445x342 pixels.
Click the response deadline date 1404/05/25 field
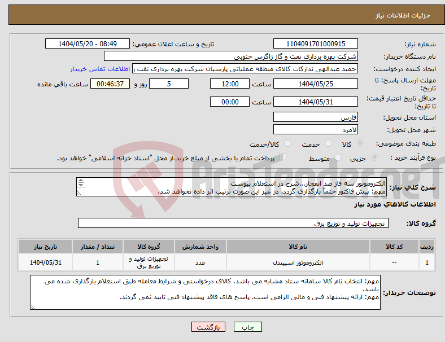click(x=315, y=84)
